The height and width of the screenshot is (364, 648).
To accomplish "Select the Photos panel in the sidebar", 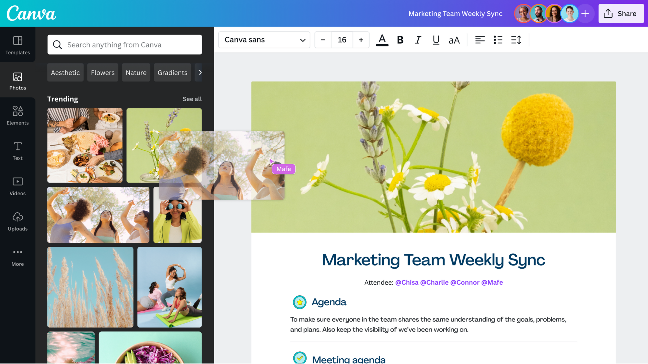I will 17,81.
